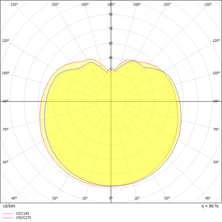The width and height of the screenshot is (222, 222).
Task: Click the 135° label in the top-left corner
Action: click(14, 4)
